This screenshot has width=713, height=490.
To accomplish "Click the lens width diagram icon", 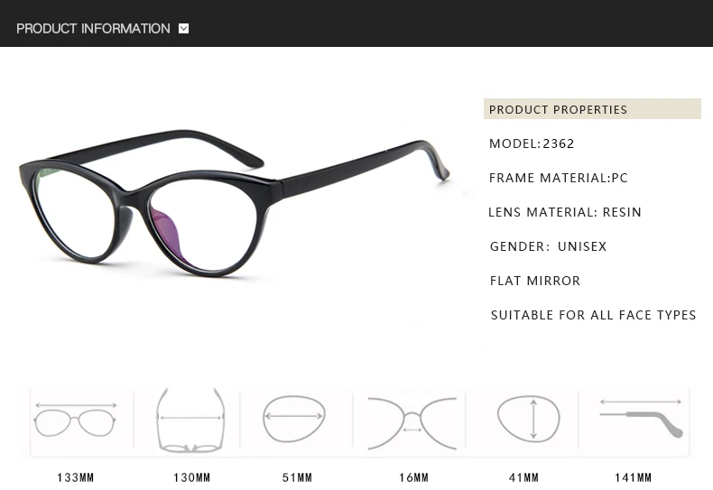I will tap(293, 419).
